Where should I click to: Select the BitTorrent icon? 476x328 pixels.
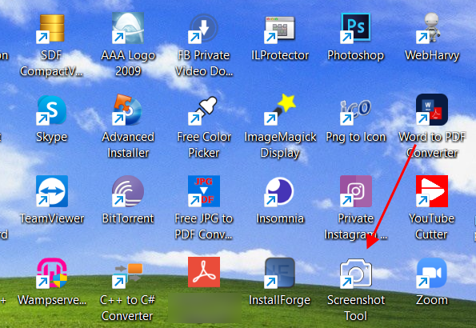(x=127, y=191)
